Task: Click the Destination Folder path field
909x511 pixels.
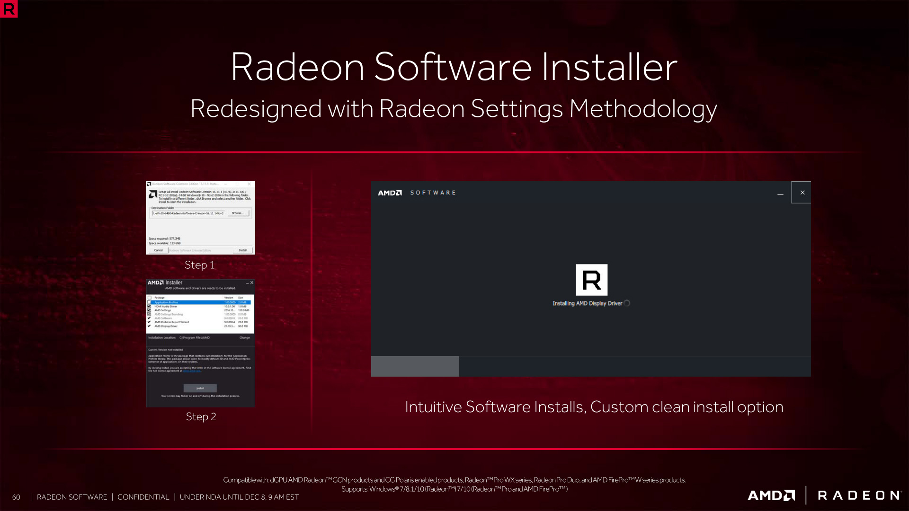Action: pos(188,213)
